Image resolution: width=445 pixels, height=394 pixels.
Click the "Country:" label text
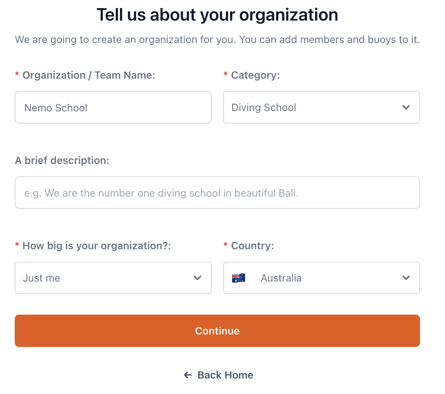tap(252, 246)
